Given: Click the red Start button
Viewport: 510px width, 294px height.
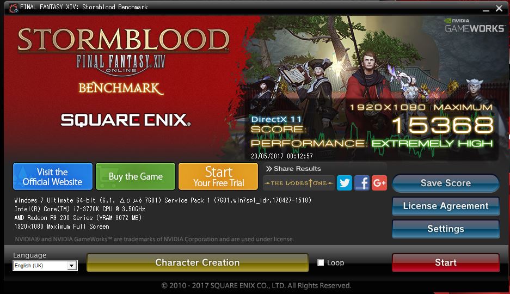Looking at the screenshot, I should tap(446, 262).
